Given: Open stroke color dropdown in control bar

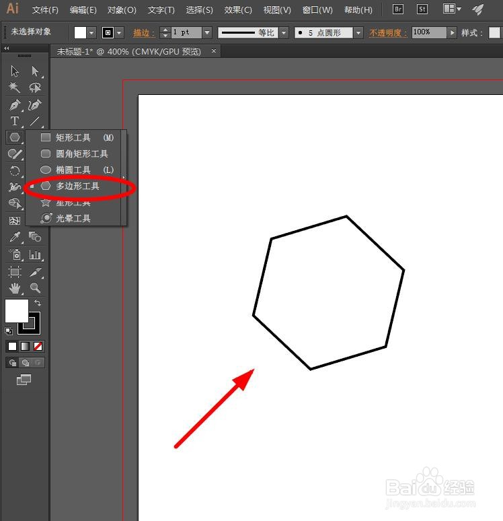Looking at the screenshot, I should point(120,32).
